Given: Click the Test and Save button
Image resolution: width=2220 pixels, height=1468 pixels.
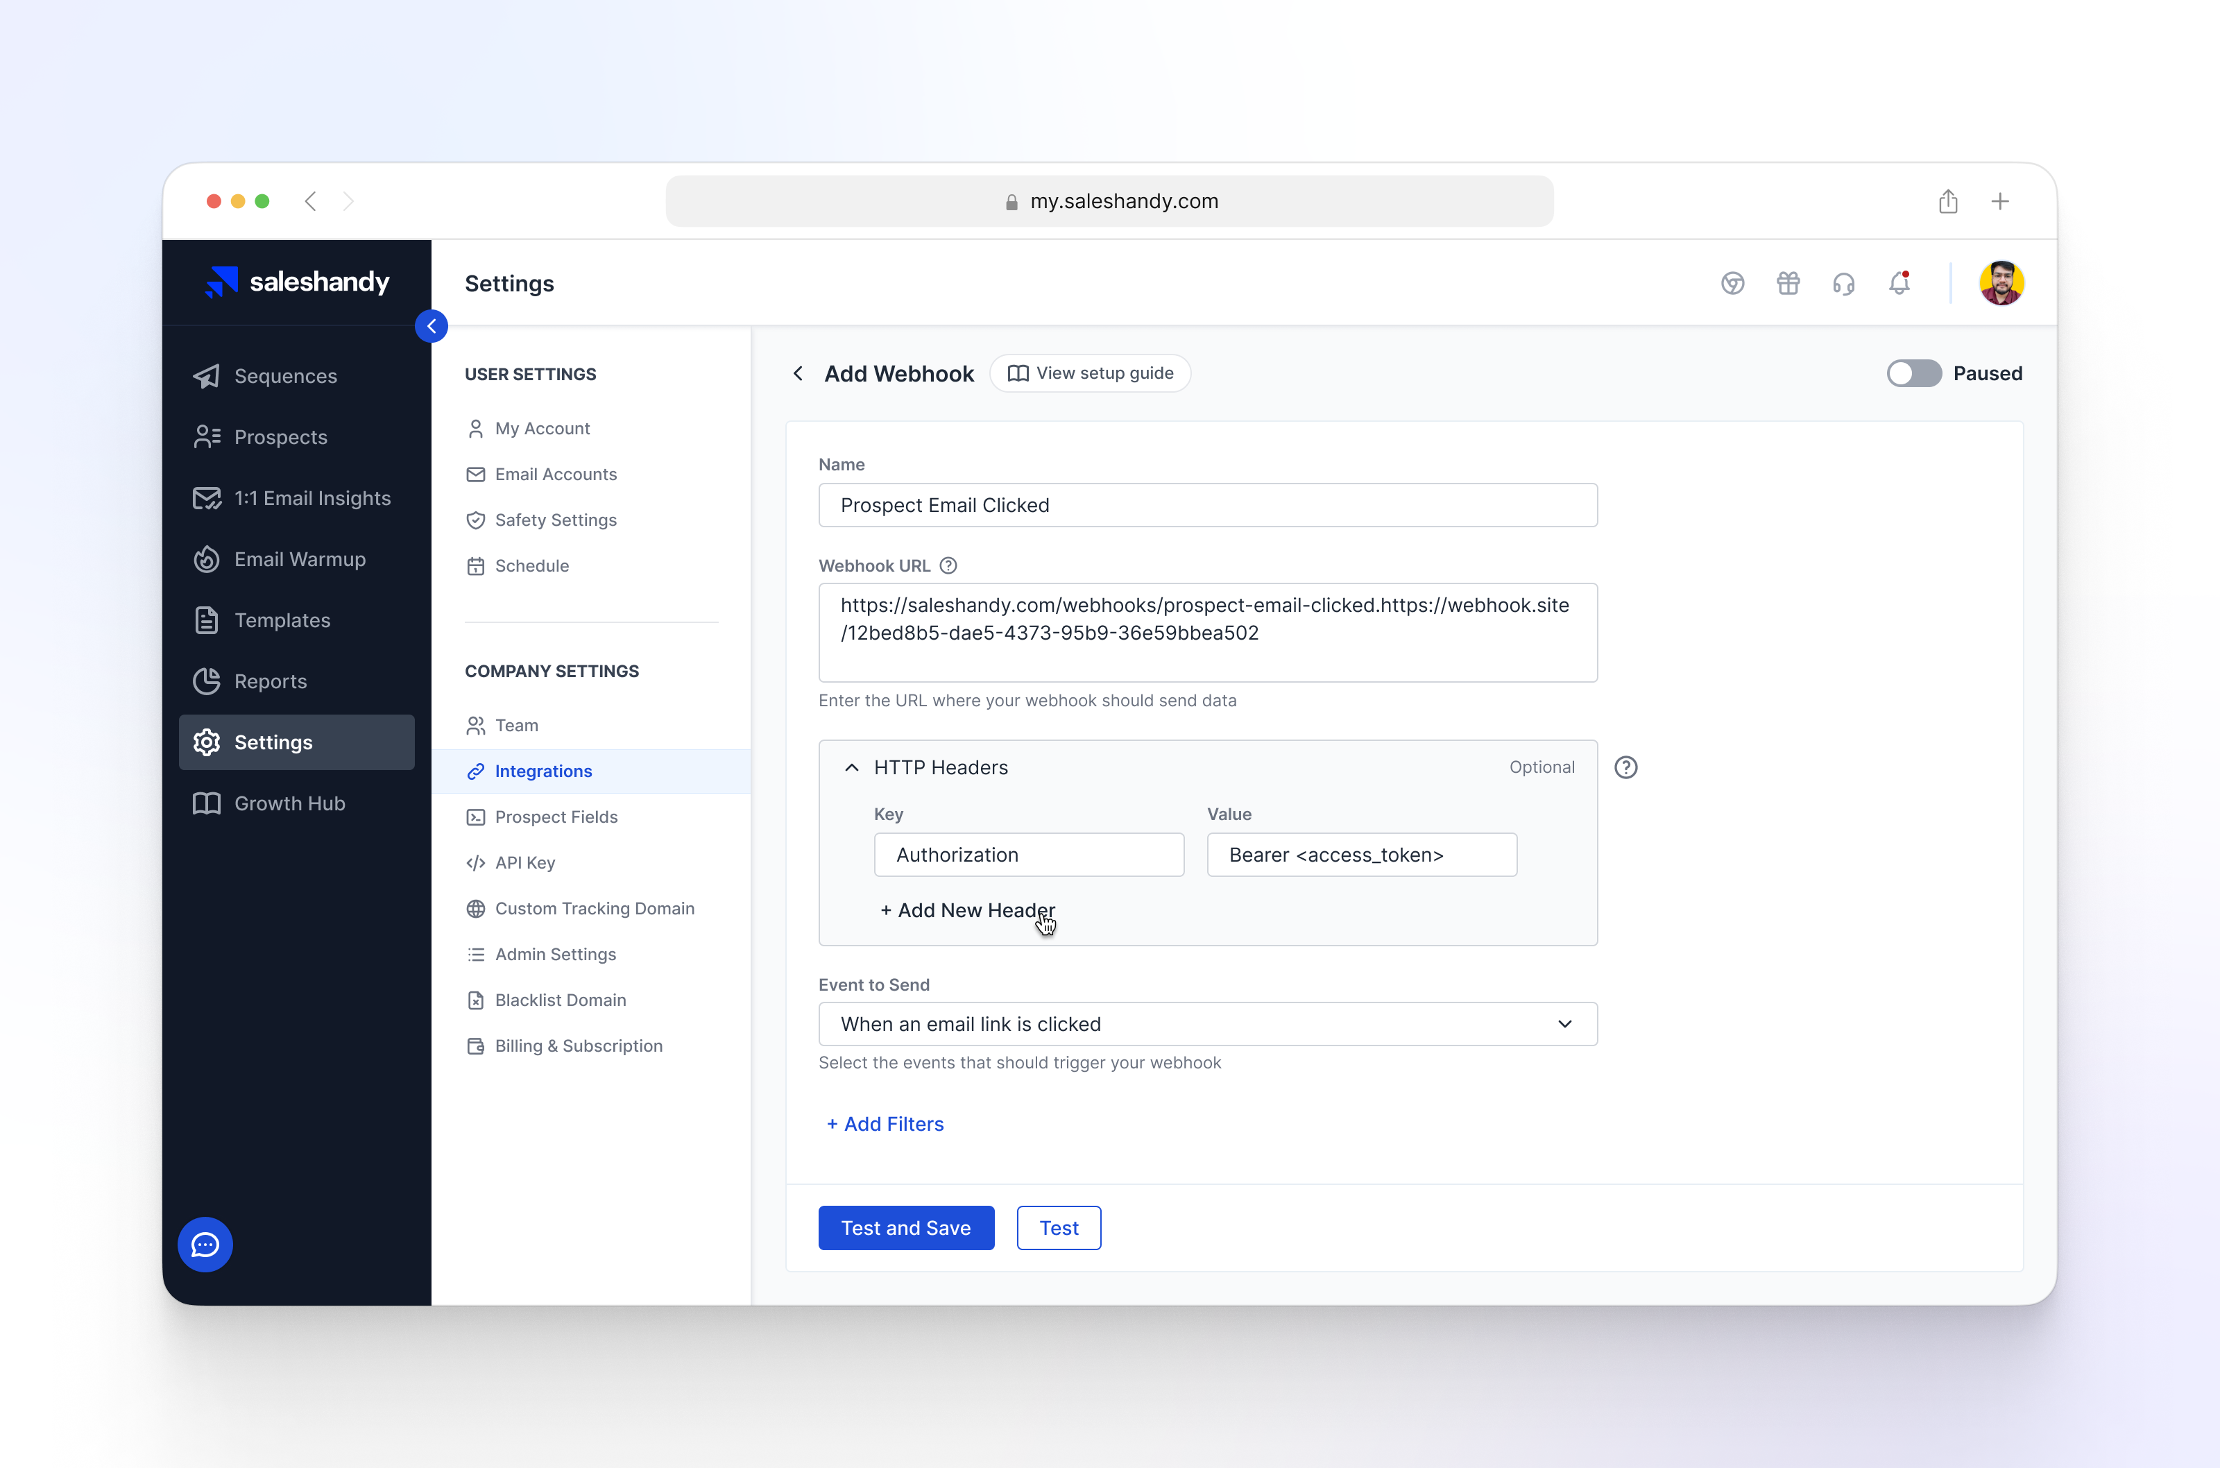Looking at the screenshot, I should click(x=905, y=1227).
